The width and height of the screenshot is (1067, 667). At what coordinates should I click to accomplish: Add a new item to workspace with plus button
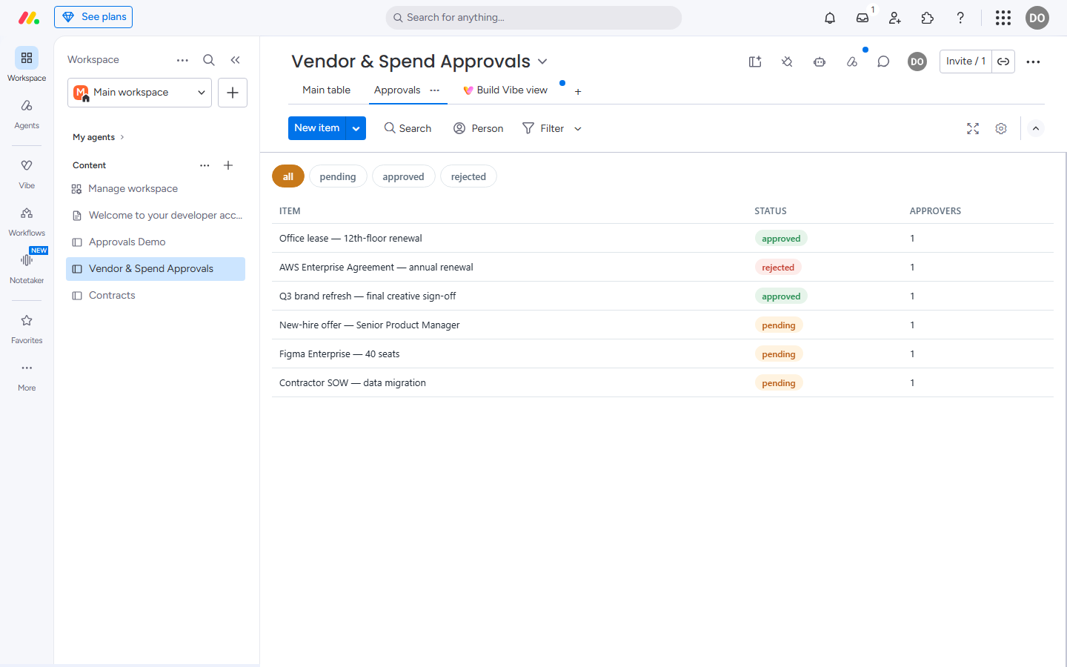233,93
